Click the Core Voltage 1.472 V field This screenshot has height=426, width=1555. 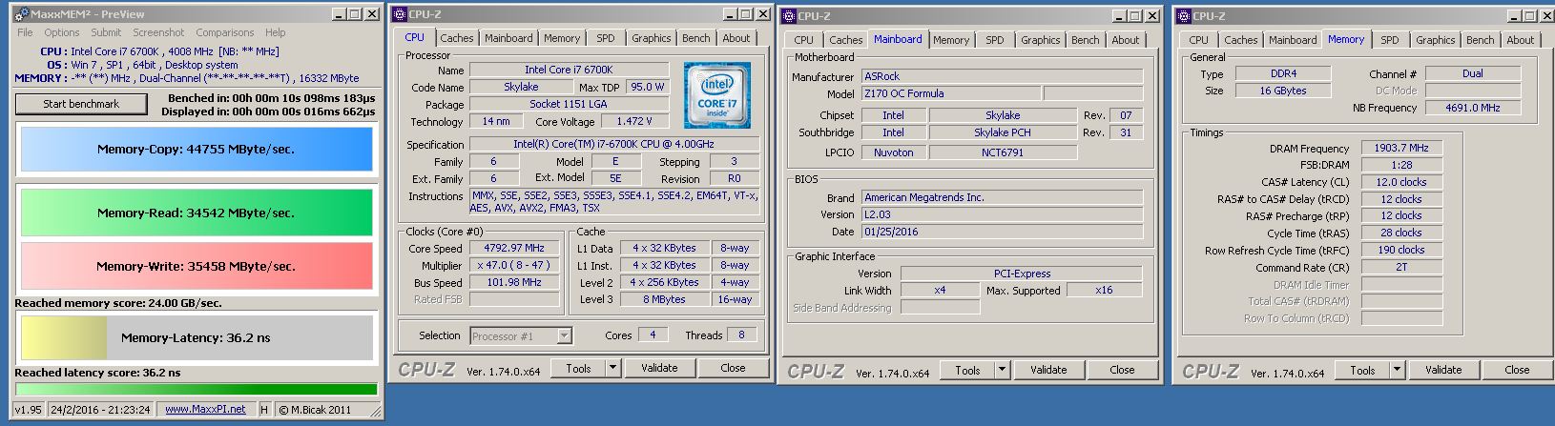[633, 121]
